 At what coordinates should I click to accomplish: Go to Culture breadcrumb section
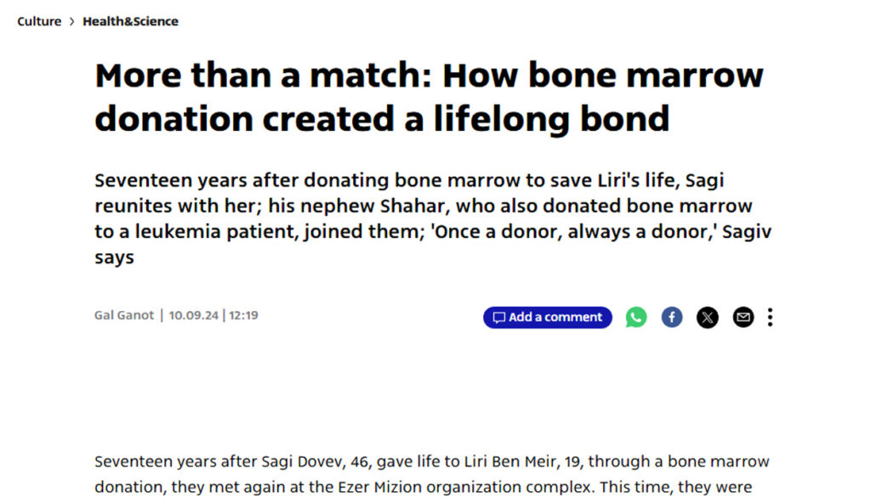[39, 21]
